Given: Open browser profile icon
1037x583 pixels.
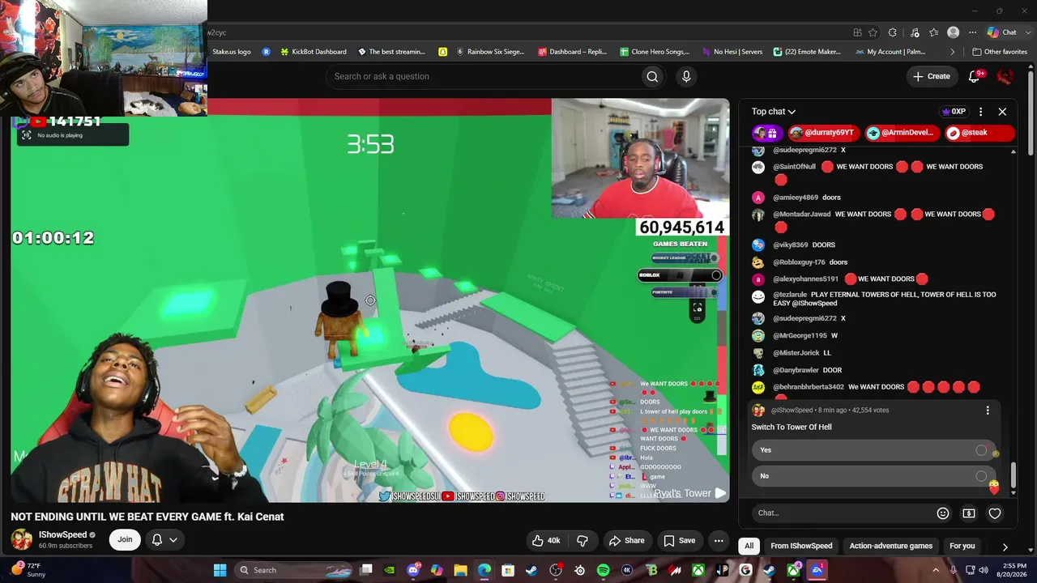Looking at the screenshot, I should tap(954, 32).
